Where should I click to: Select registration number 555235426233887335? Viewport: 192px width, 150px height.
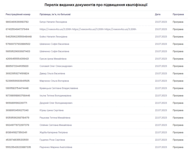[18, 147]
